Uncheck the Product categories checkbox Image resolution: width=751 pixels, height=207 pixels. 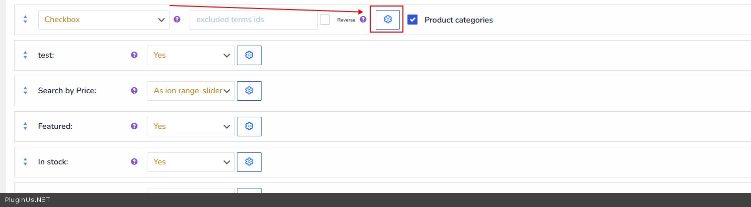[x=412, y=20]
